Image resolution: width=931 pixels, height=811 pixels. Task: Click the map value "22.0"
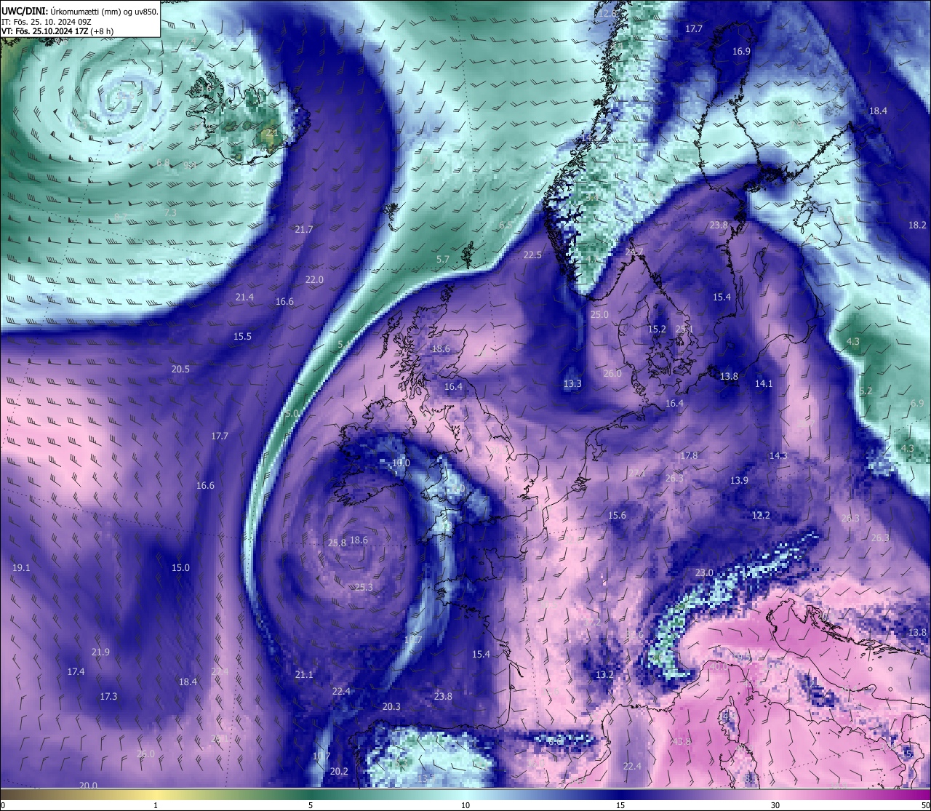314,279
